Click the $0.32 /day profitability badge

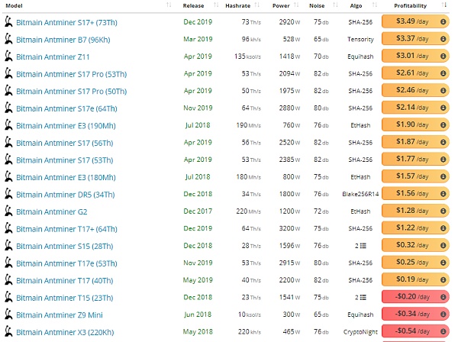coord(415,245)
